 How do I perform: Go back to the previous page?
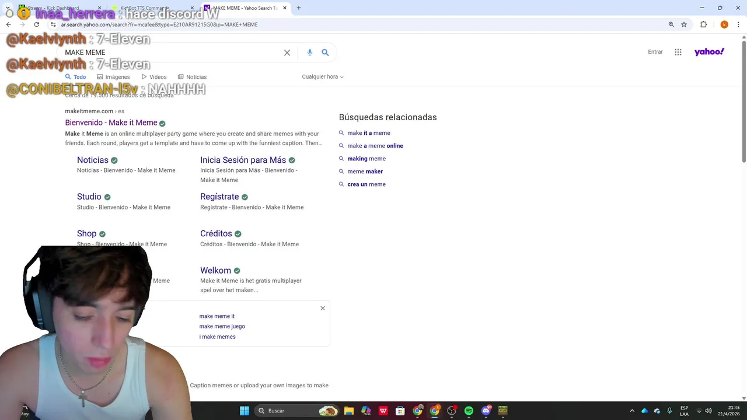click(8, 24)
